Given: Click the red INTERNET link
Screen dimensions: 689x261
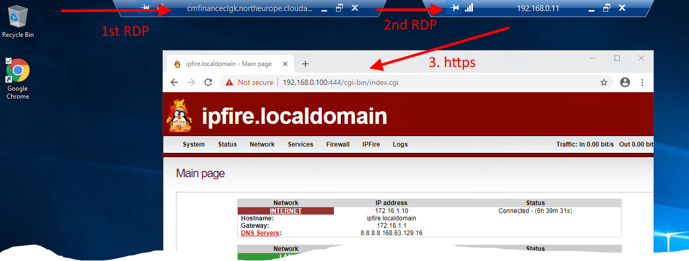Looking at the screenshot, I should click(285, 211).
